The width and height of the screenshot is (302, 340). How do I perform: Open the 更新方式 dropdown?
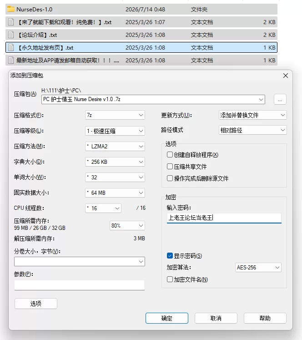click(252, 115)
